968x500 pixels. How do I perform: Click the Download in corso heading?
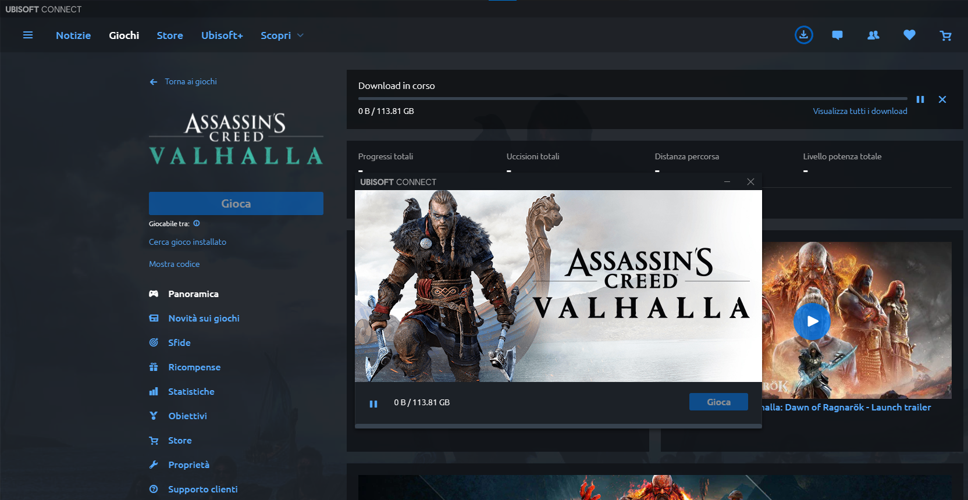[397, 86]
